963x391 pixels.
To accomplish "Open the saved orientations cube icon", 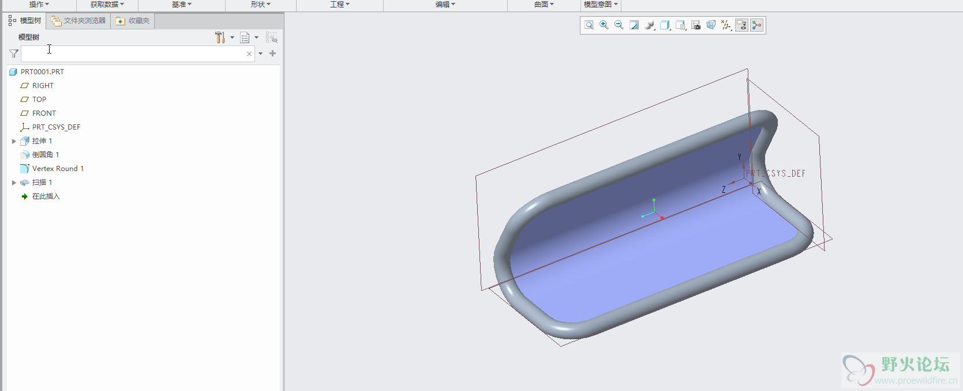I will point(665,25).
